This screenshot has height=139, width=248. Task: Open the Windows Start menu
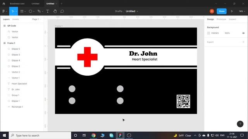coord(4,136)
